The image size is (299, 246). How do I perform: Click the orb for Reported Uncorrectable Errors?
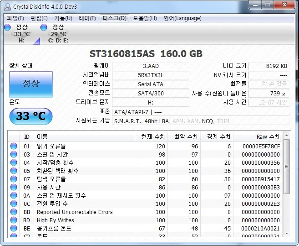pyautogui.click(x=14, y=212)
